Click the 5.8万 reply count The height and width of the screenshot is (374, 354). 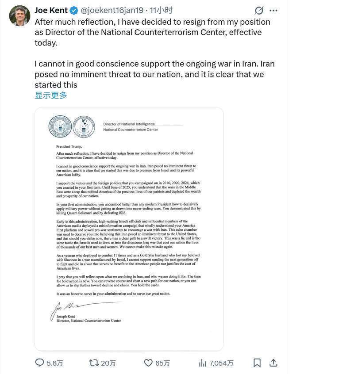(x=55, y=363)
